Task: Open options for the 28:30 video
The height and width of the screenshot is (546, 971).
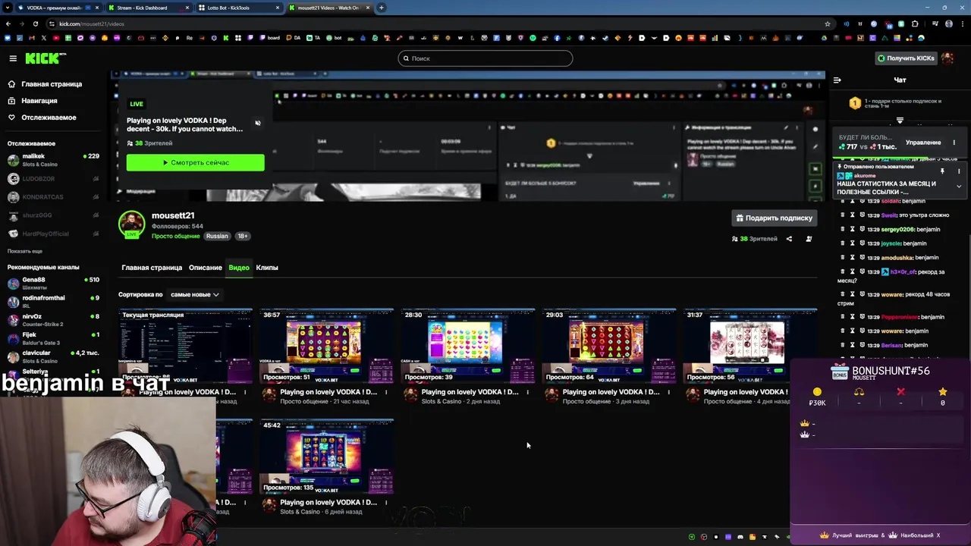Action: tap(527, 392)
